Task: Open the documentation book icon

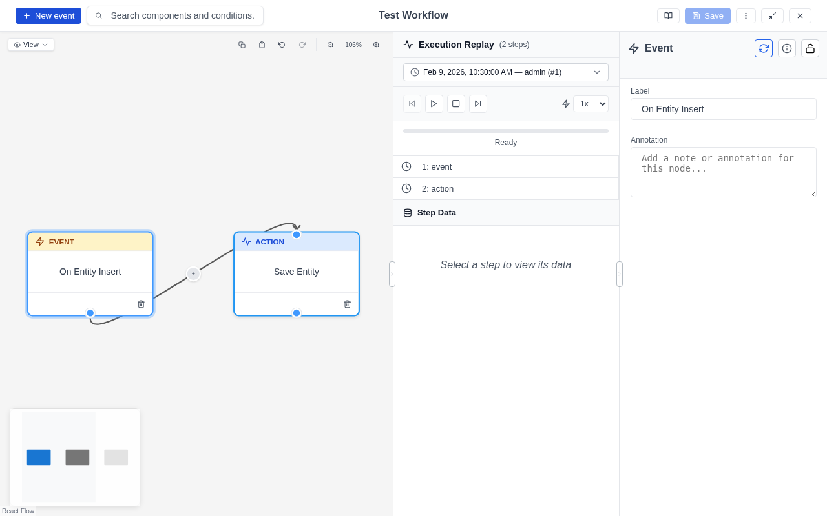Action: coord(668,15)
